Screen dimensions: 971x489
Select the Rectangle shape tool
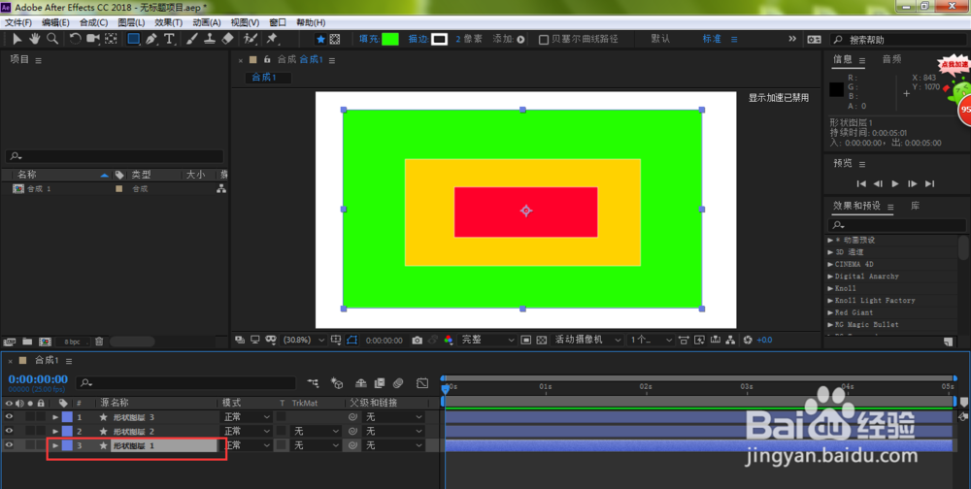(x=133, y=39)
